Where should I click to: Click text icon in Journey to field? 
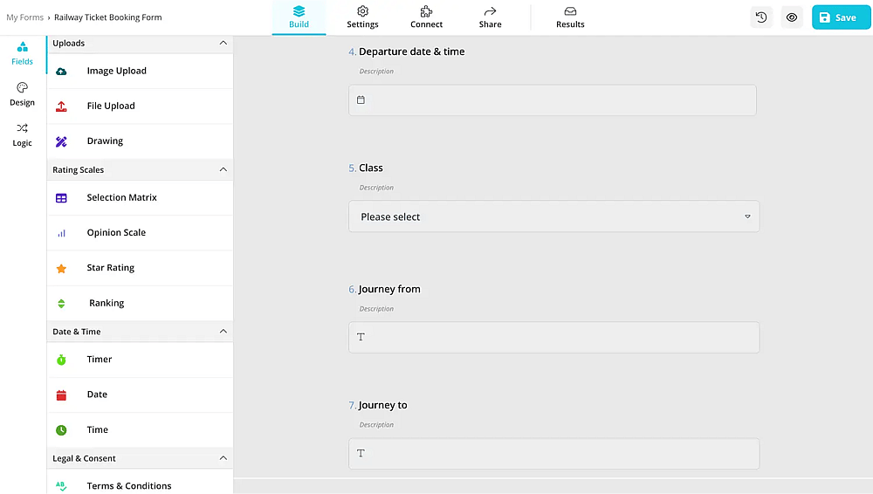click(x=361, y=453)
